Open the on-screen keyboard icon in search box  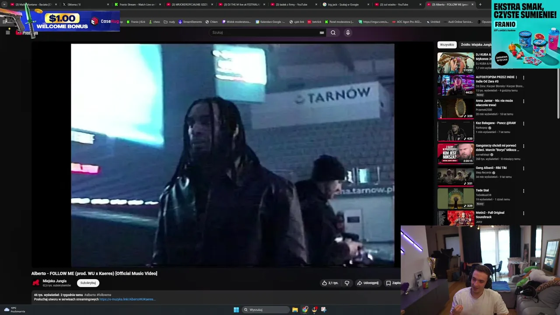click(x=322, y=32)
